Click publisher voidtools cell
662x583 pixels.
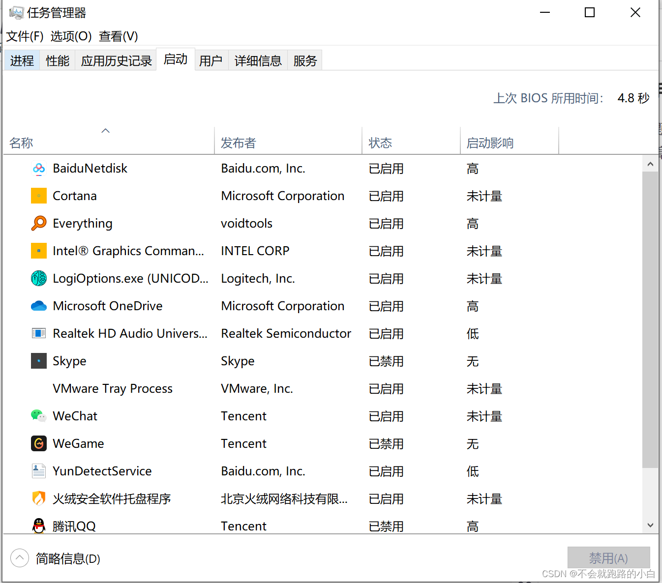pyautogui.click(x=246, y=224)
